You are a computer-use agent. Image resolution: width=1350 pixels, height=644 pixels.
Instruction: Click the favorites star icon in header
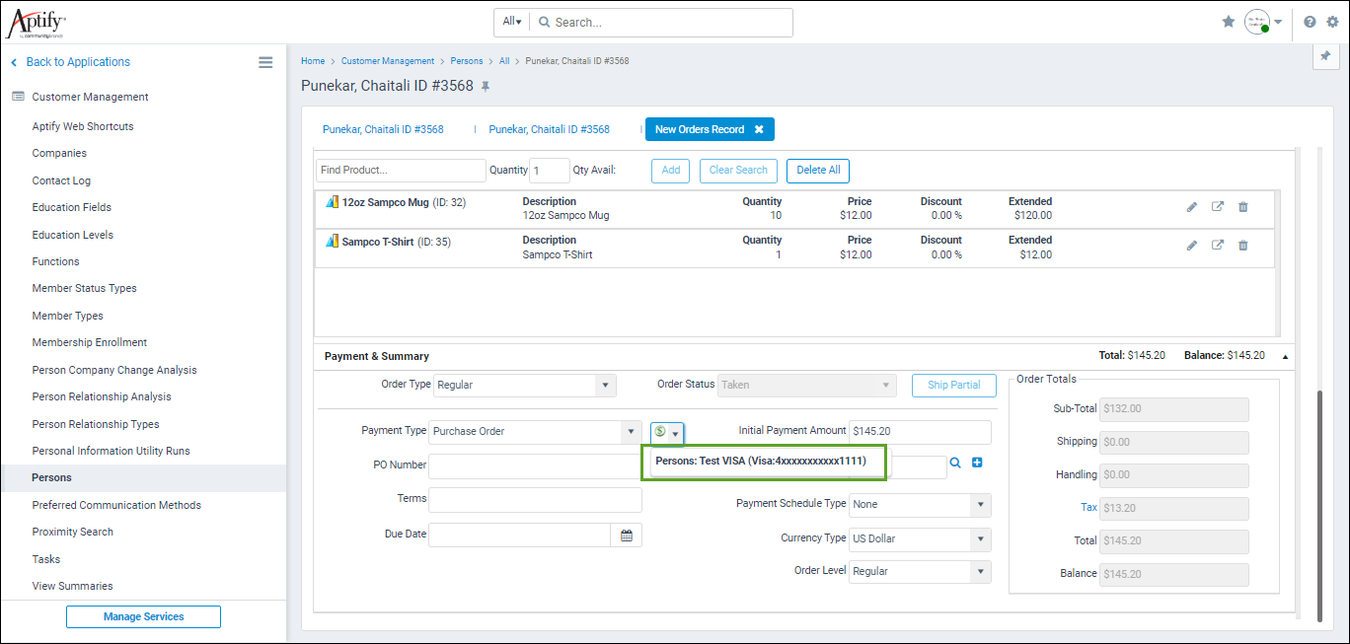(x=1229, y=22)
